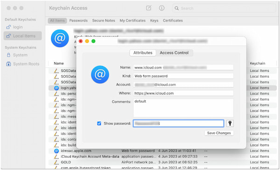Click the Name column header
280x170 pixels.
pos(59,63)
